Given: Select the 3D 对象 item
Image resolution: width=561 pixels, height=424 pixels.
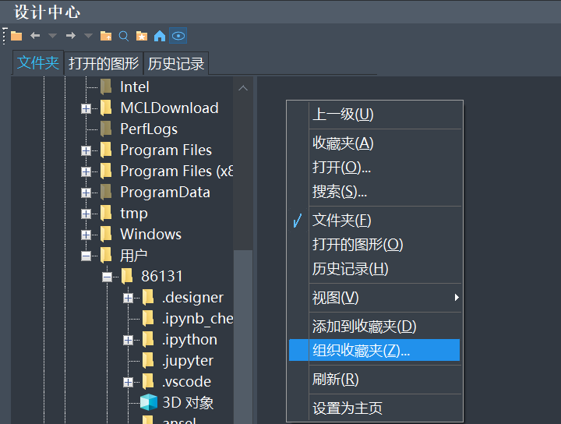Looking at the screenshot, I should point(188,403).
